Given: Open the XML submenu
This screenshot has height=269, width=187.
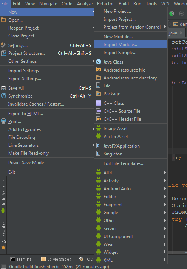Looking at the screenshot, I should pos(131,260).
